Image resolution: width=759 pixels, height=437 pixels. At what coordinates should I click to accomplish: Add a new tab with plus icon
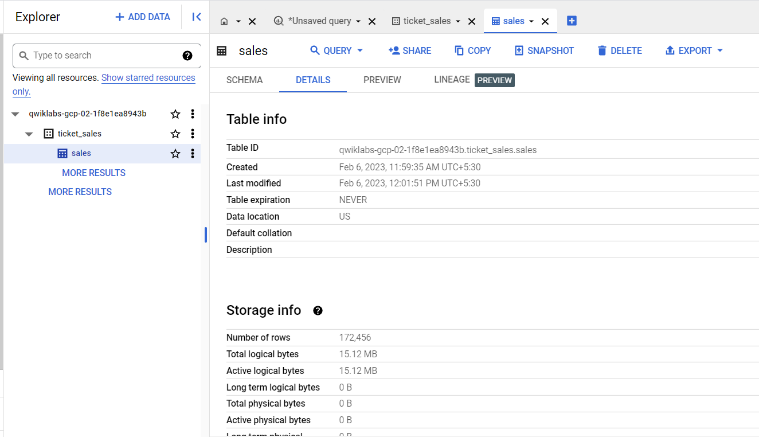point(572,21)
